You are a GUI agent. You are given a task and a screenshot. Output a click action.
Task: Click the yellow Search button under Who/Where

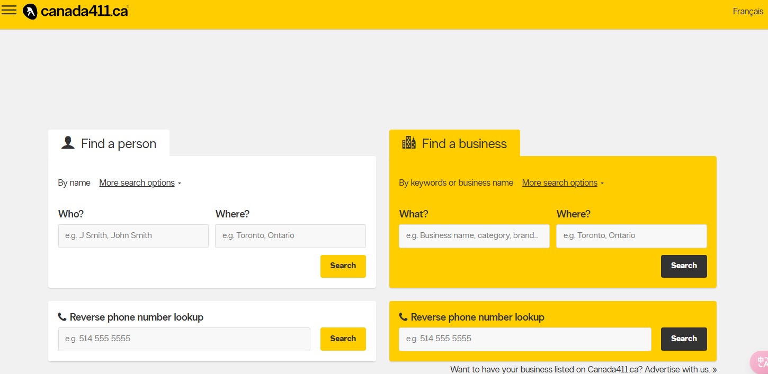pyautogui.click(x=343, y=266)
